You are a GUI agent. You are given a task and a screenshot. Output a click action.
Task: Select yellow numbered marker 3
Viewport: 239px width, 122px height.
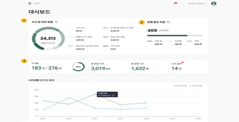24,61
